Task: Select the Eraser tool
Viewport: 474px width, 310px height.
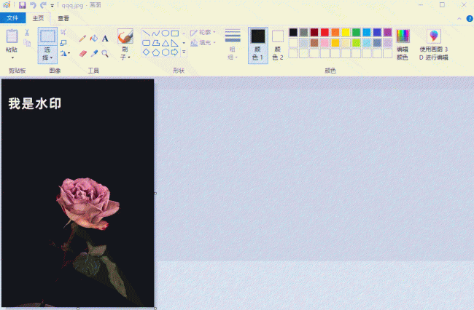Action: click(x=82, y=53)
